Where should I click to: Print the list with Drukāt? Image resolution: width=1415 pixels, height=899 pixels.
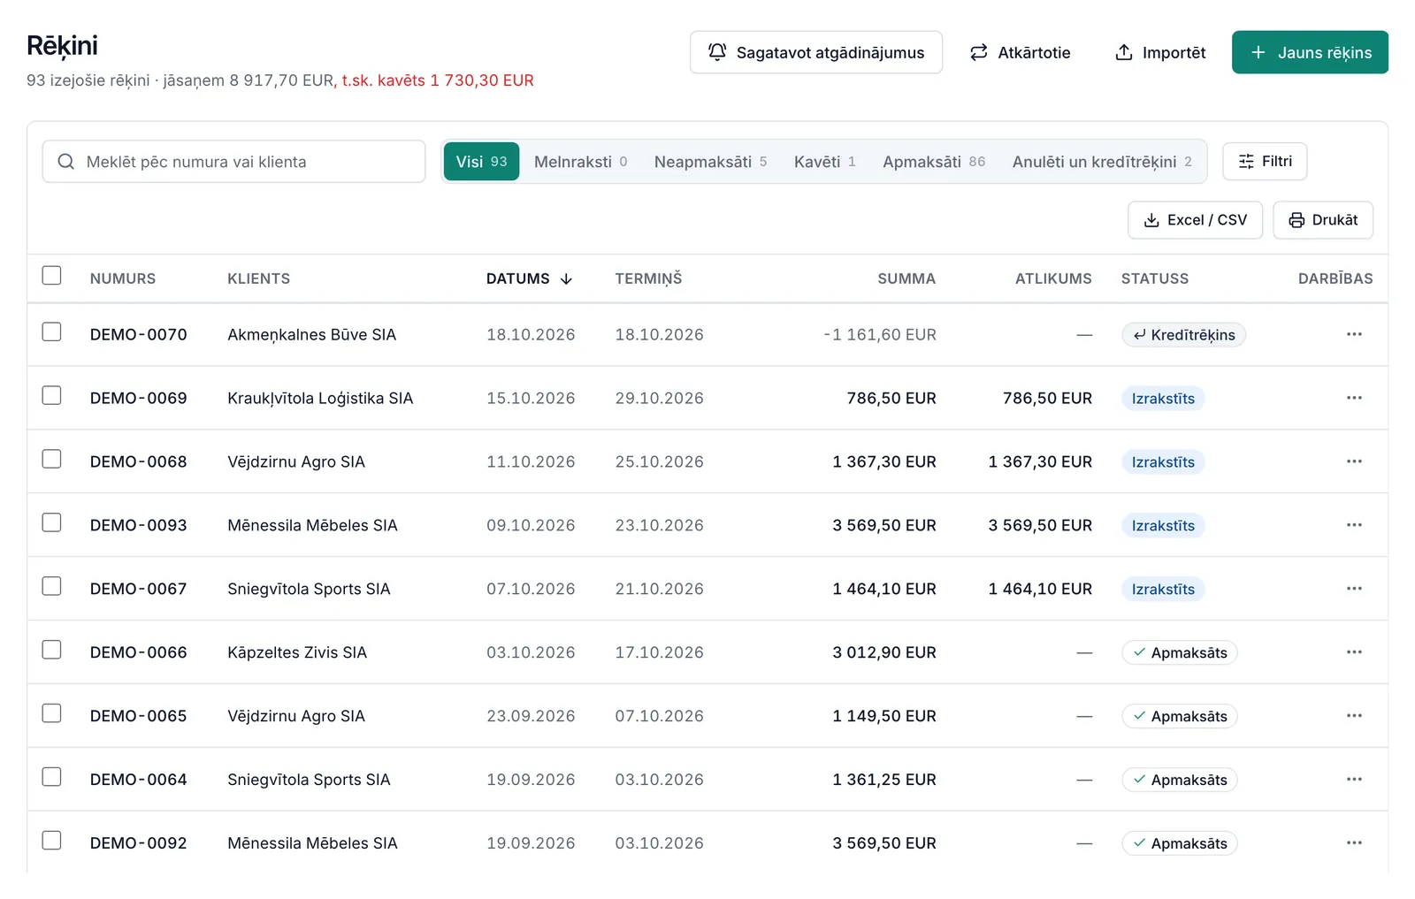(1323, 220)
